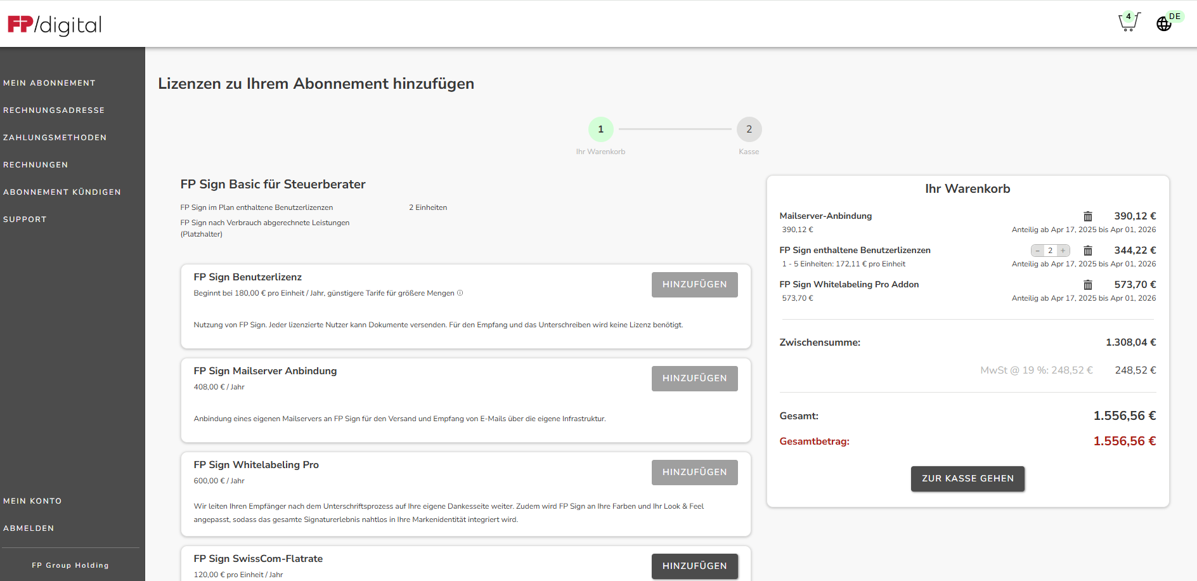The width and height of the screenshot is (1197, 581).
Task: Open the language globe icon showing DE
Action: (x=1164, y=24)
